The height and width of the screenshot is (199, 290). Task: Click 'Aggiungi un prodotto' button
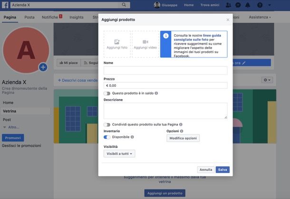165,193
